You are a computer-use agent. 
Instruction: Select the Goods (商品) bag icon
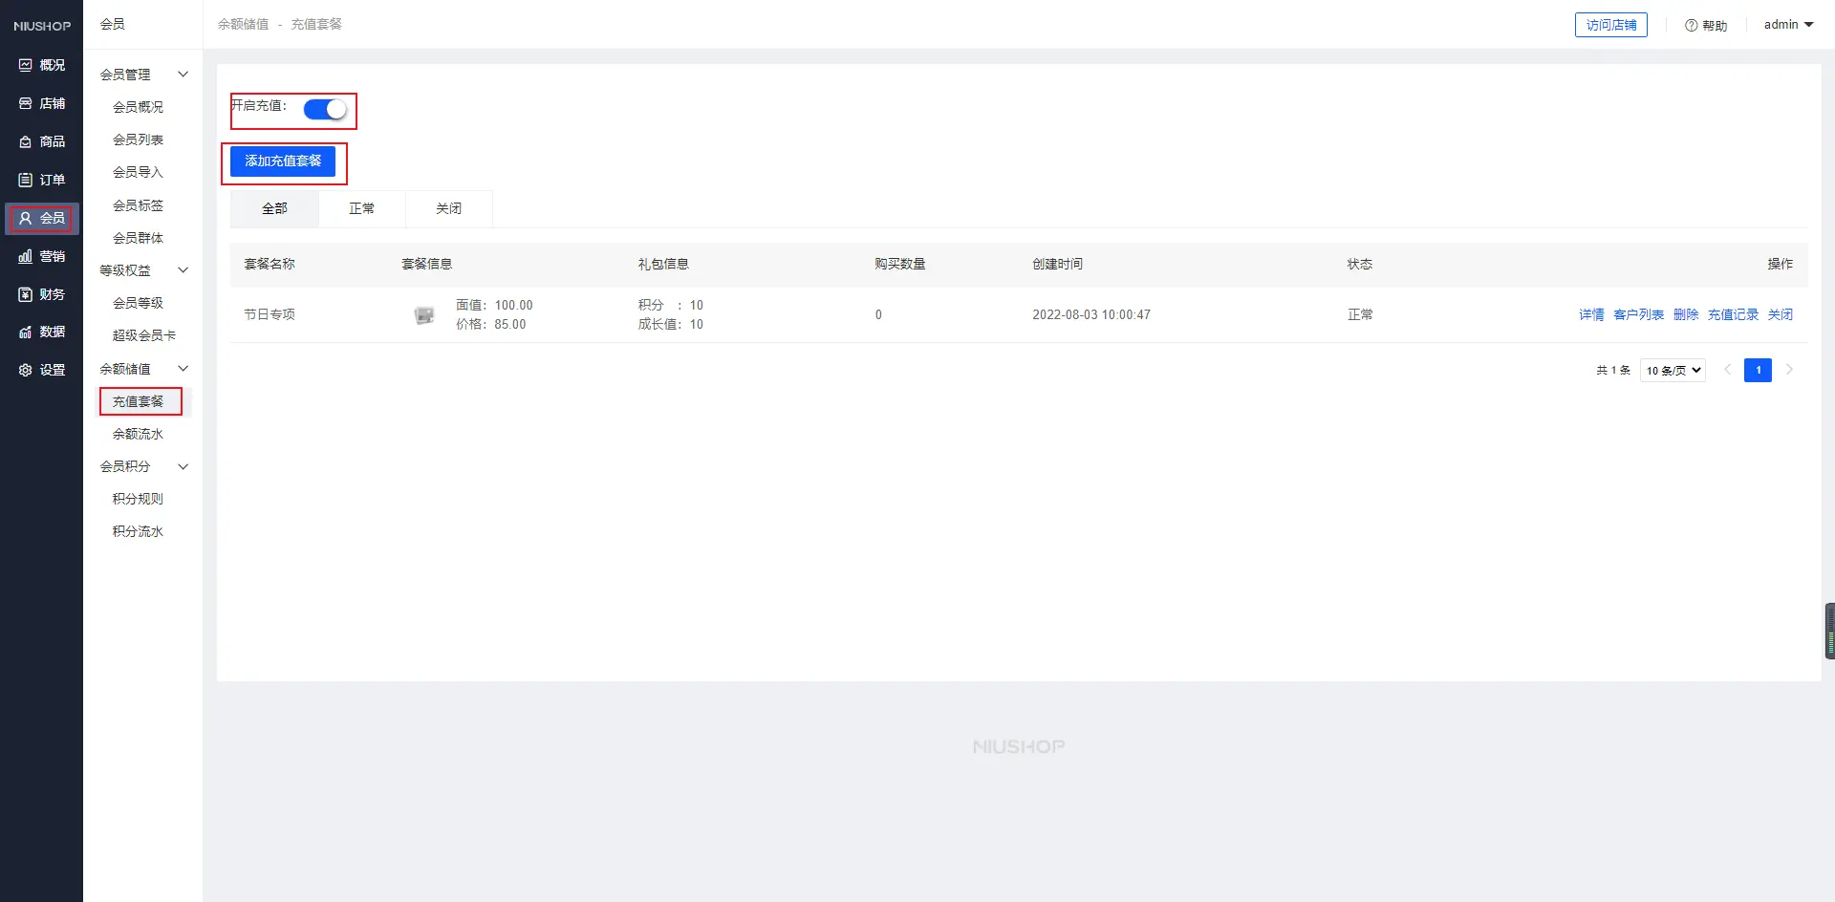point(26,141)
